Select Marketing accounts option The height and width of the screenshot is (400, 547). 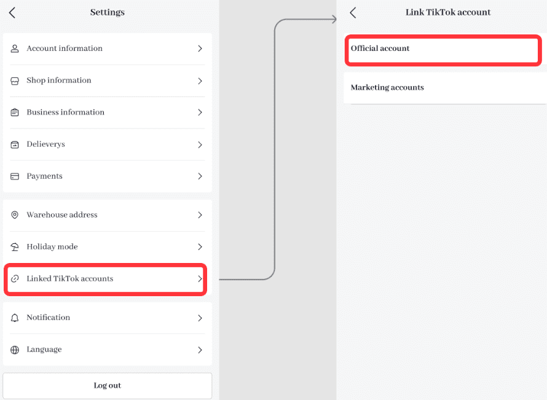(445, 87)
